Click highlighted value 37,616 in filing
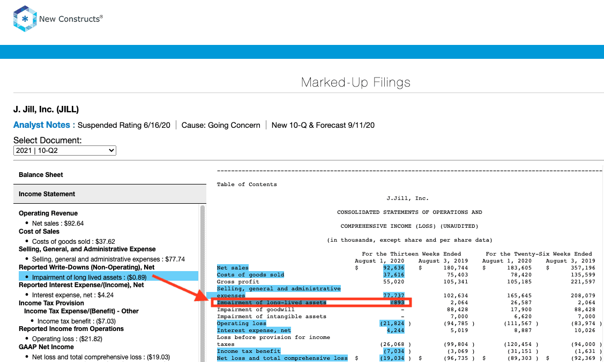 click(x=394, y=275)
